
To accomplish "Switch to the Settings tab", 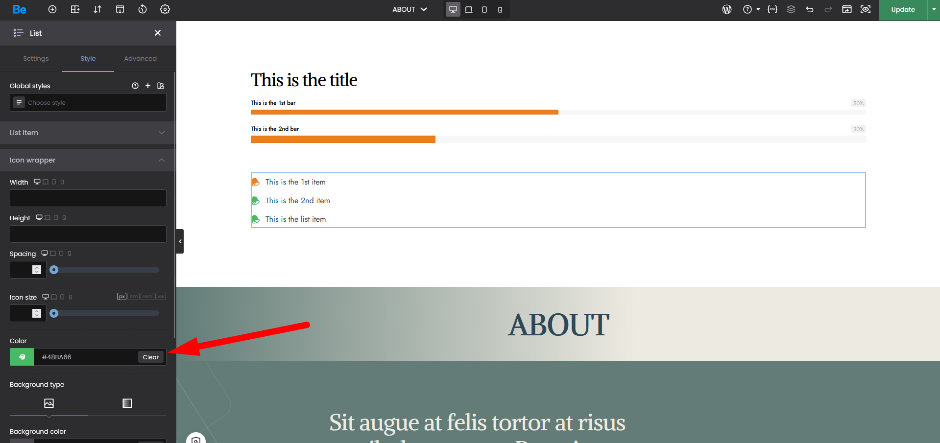I will pyautogui.click(x=36, y=58).
